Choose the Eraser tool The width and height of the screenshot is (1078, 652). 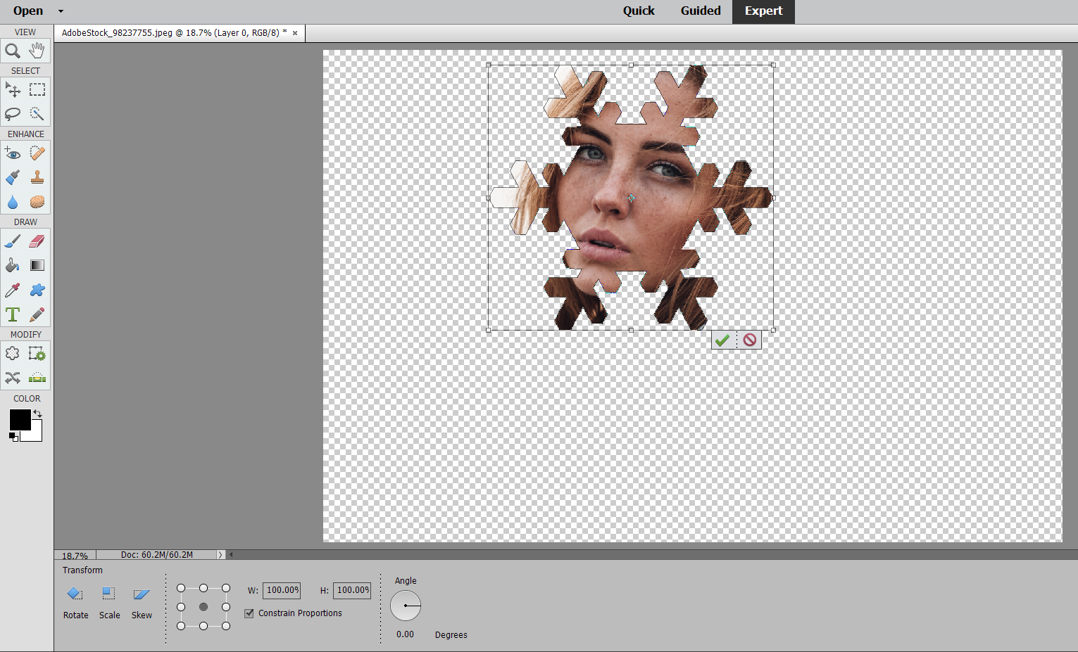[x=36, y=241]
